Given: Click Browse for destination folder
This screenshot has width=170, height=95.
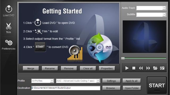Looking at the screenshot, I should [111, 88].
